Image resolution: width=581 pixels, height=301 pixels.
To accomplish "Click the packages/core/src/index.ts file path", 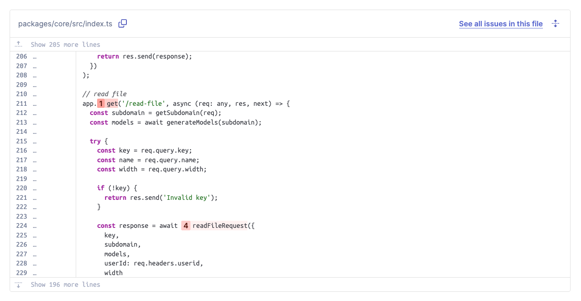I will click(x=65, y=24).
